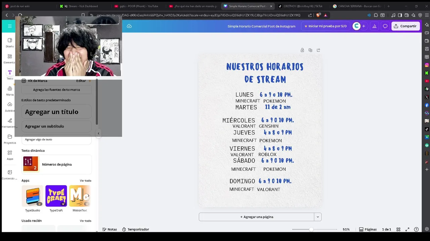Open the Canva hamburger menu
Viewport: 430px width, 241px height.
[x=10, y=26]
